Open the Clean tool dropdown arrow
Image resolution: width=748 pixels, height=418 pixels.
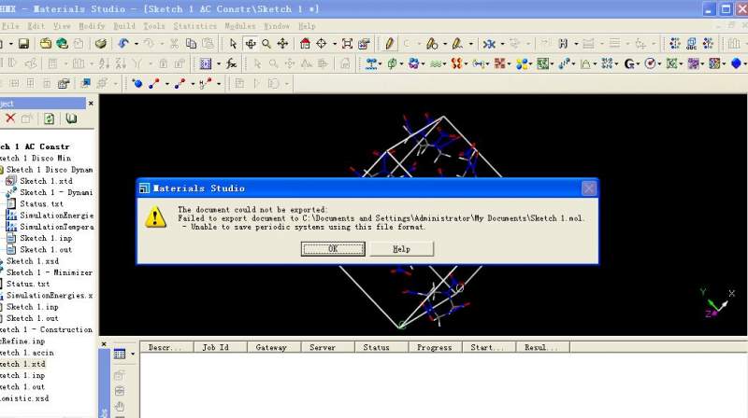(502, 44)
